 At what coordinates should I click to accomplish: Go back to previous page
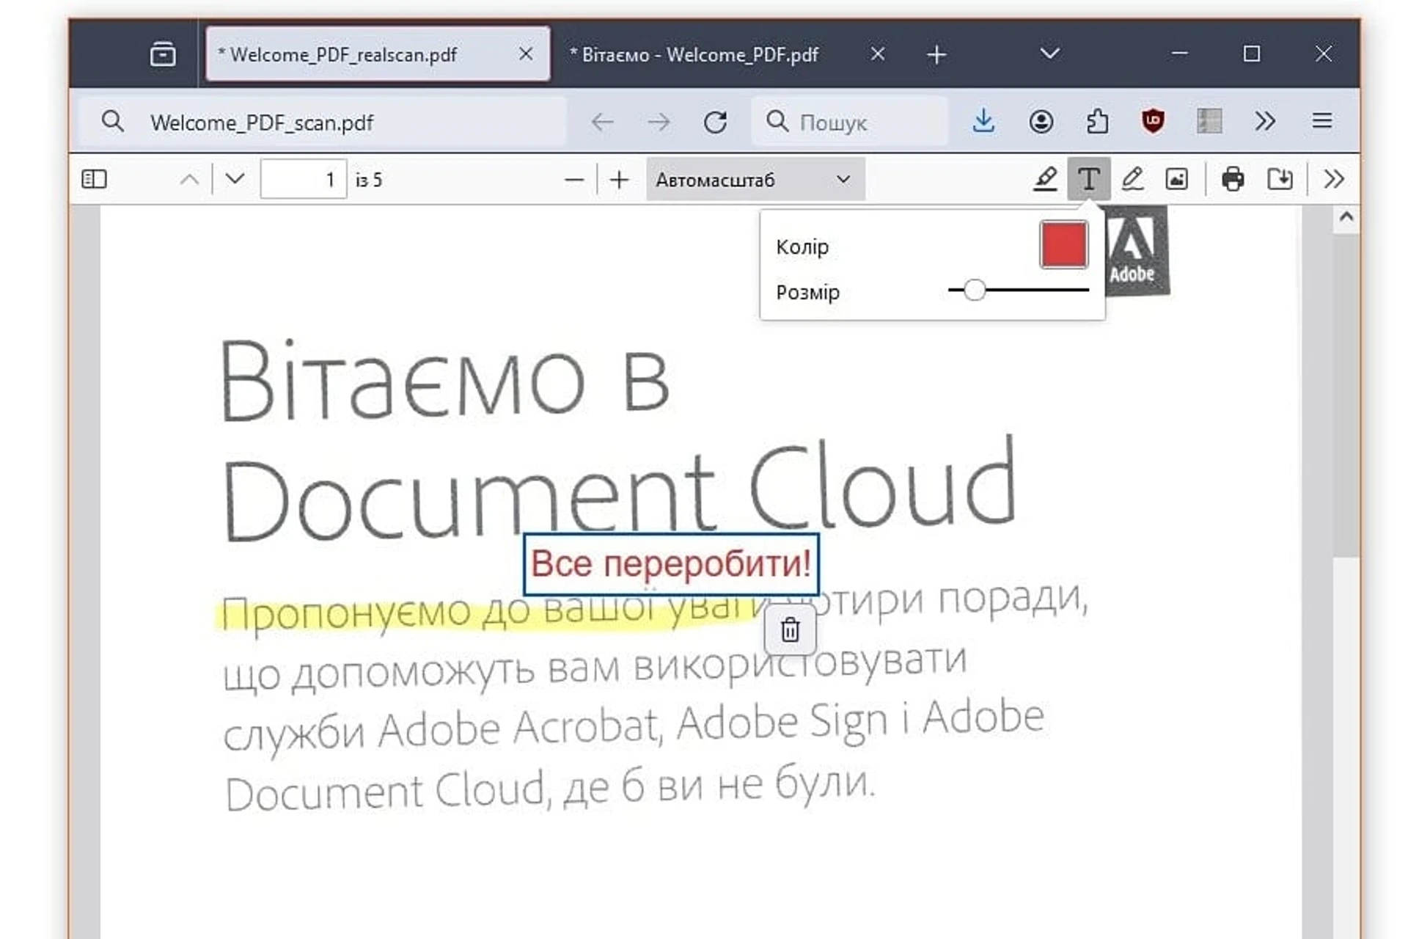pyautogui.click(x=602, y=122)
